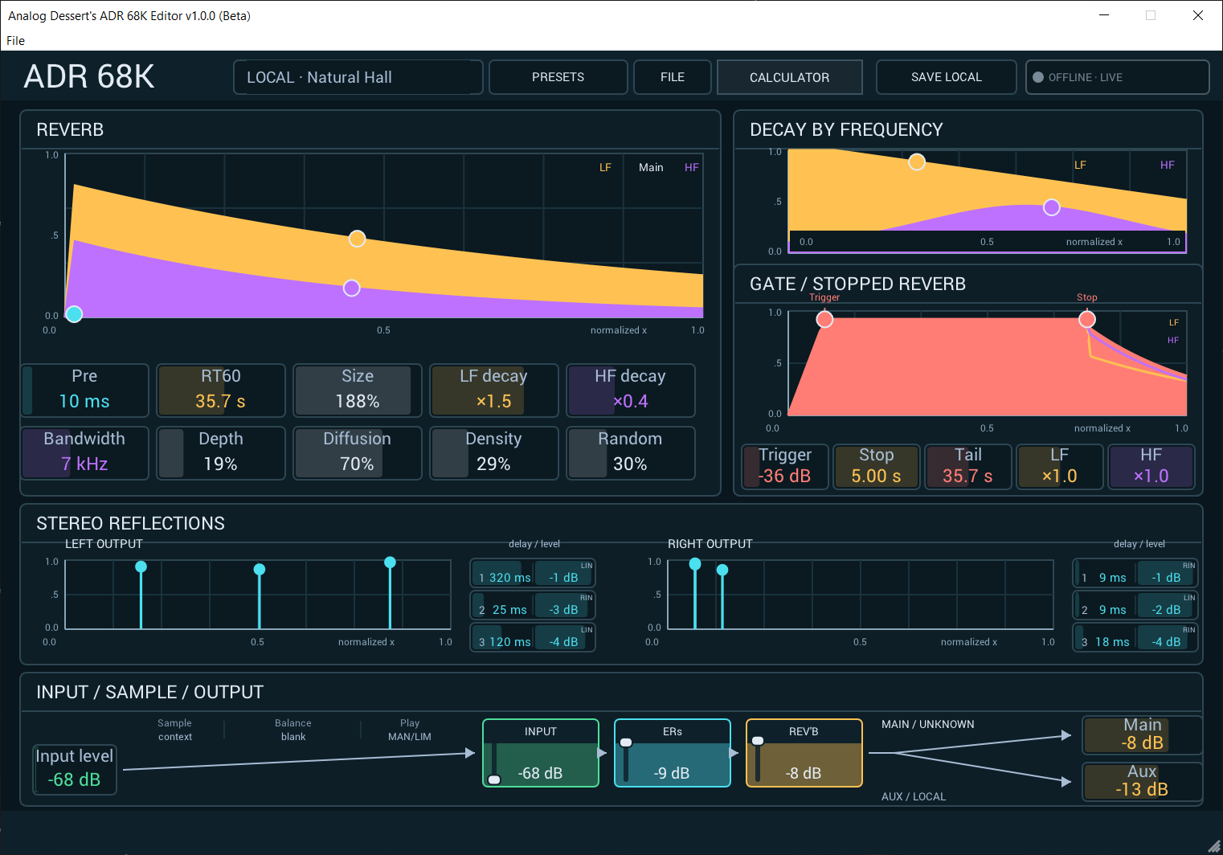
Task: Click the Stop handle in Gate graph
Action: tap(1087, 319)
